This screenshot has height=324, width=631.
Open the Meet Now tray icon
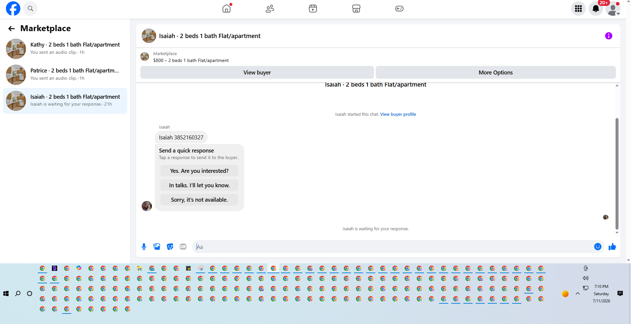pos(586,268)
